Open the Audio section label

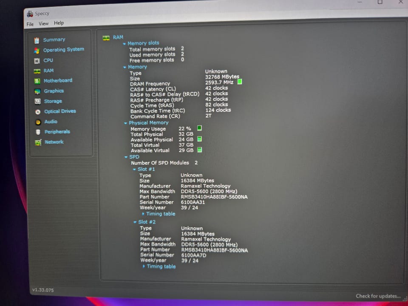(51, 122)
